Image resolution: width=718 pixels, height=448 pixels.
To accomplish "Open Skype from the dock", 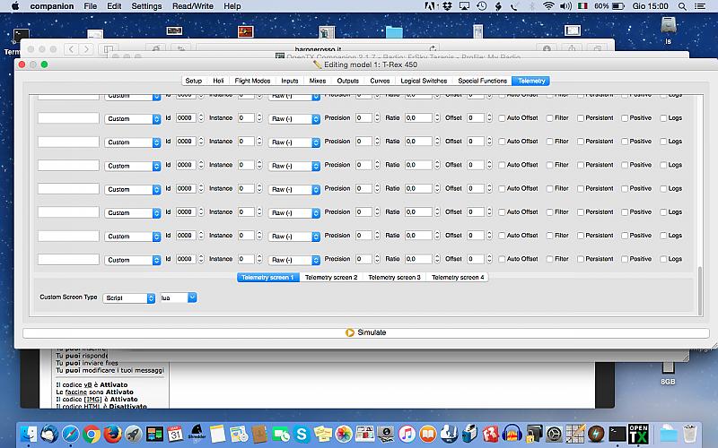I will (301, 435).
